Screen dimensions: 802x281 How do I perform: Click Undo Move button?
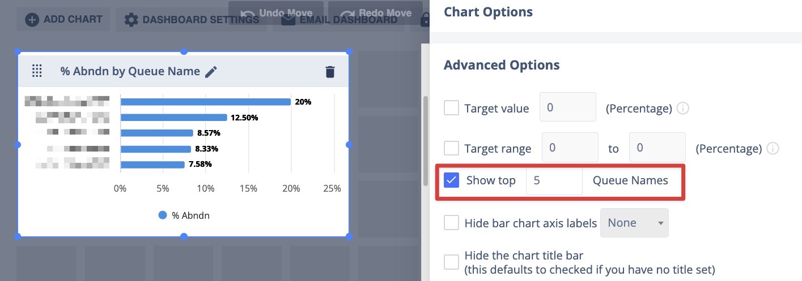tap(276, 13)
